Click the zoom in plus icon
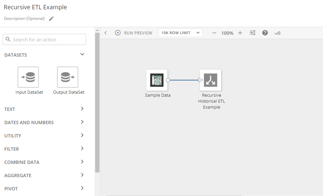 (240, 33)
